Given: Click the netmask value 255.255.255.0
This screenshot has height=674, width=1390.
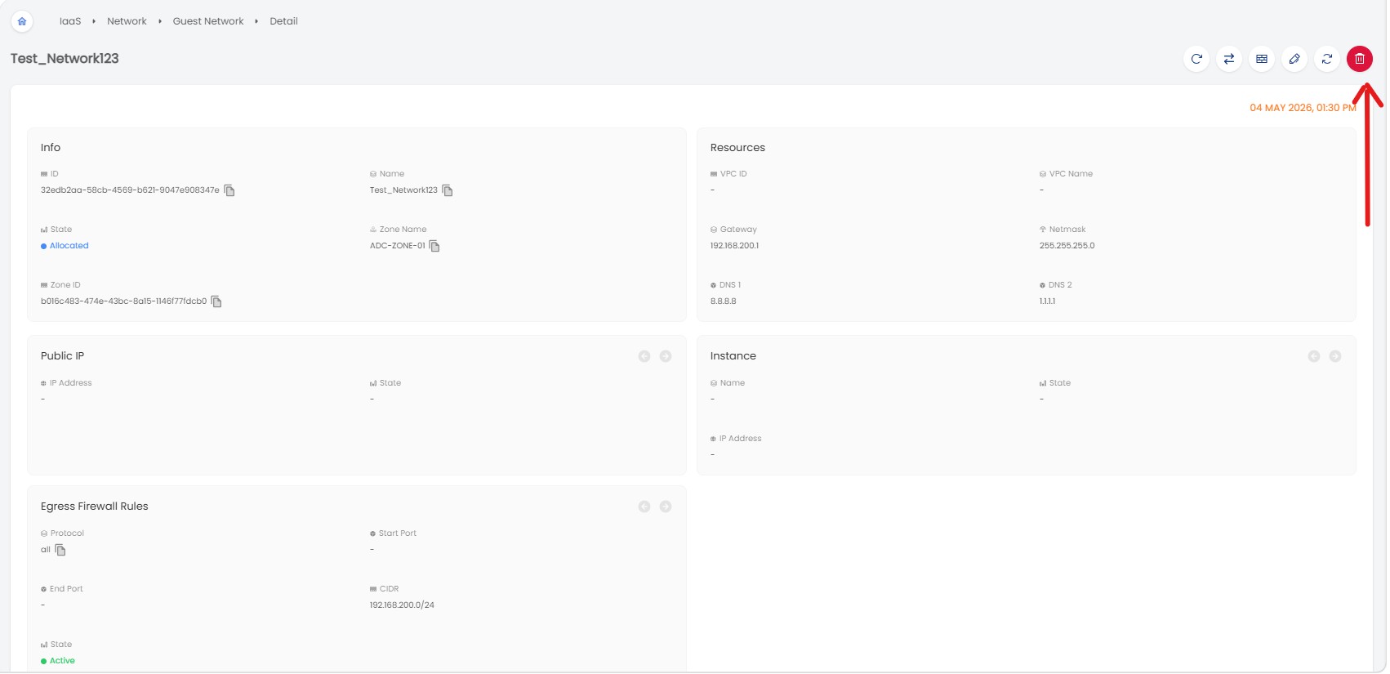Looking at the screenshot, I should pos(1067,246).
